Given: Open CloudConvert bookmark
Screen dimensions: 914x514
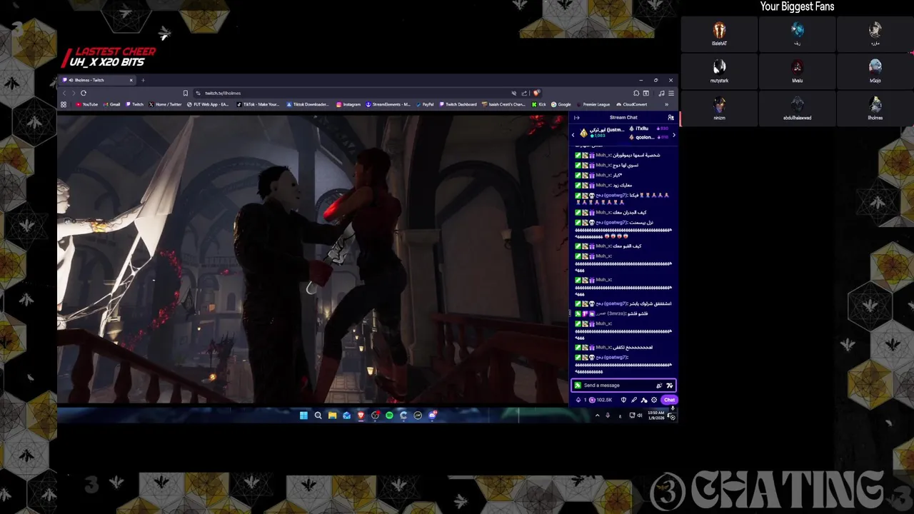Looking at the screenshot, I should (632, 104).
